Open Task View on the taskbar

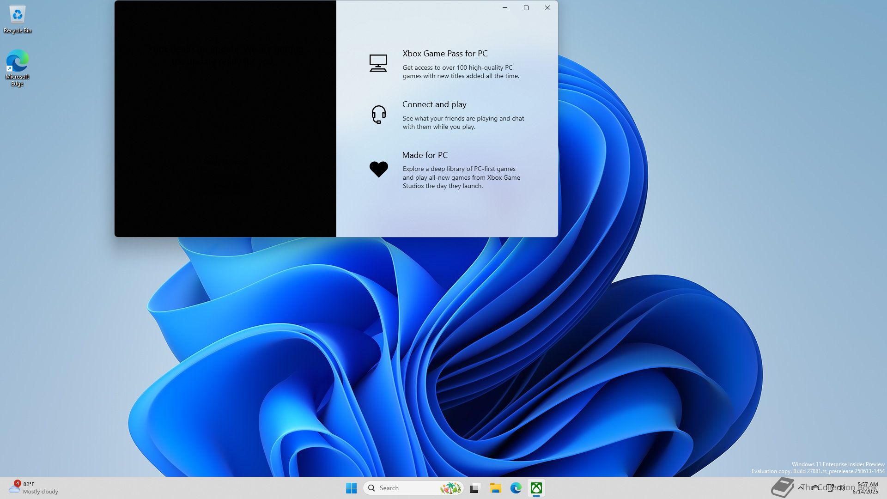(475, 488)
